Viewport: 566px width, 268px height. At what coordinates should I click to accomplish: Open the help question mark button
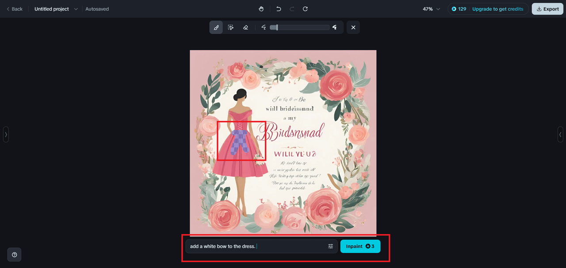[15, 255]
